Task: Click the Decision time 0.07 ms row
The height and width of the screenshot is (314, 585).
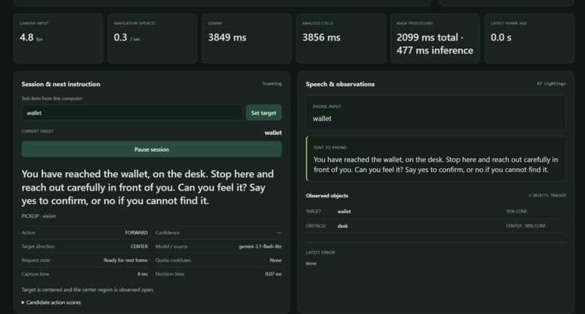Action: pyautogui.click(x=218, y=274)
